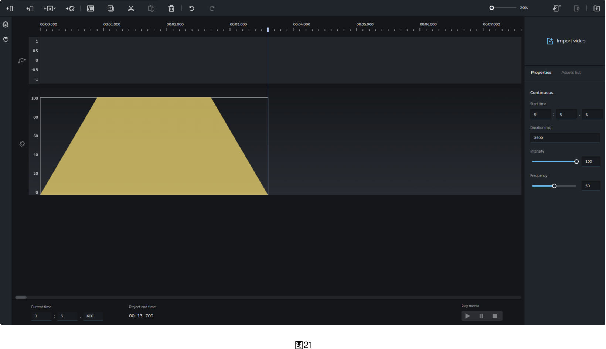This screenshot has width=606, height=349.
Task: Pause media playback
Action: 481,316
